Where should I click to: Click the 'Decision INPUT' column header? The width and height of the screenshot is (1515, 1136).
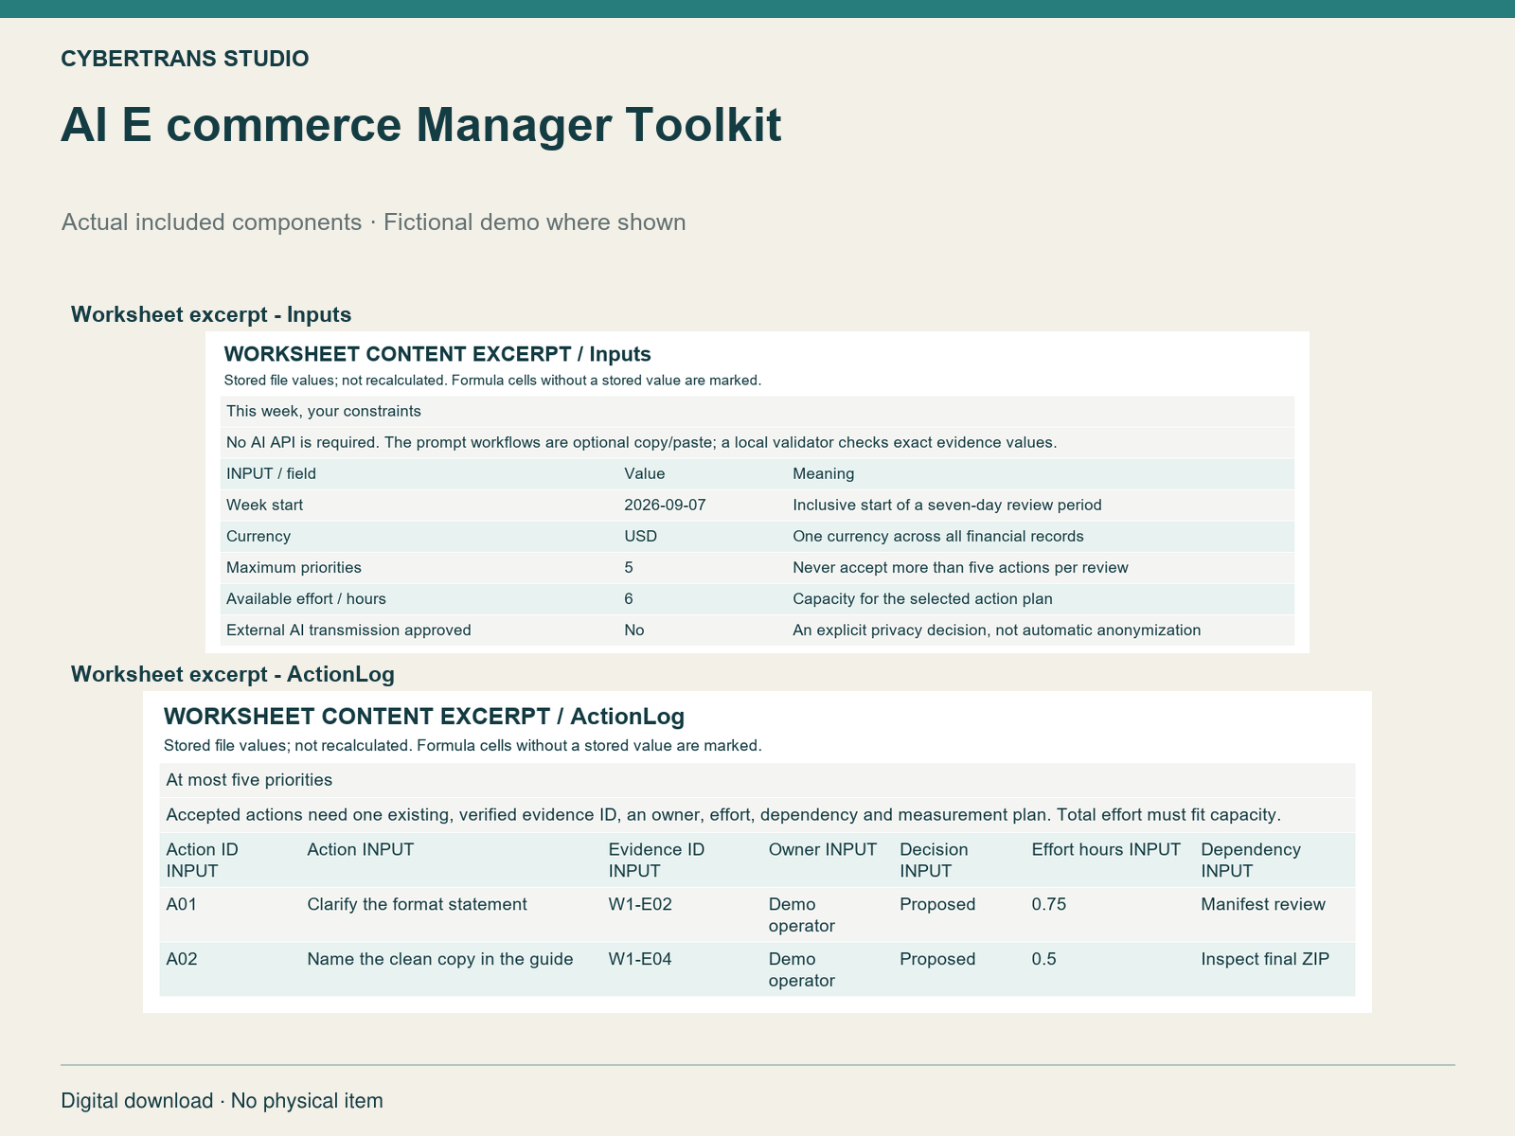934,860
